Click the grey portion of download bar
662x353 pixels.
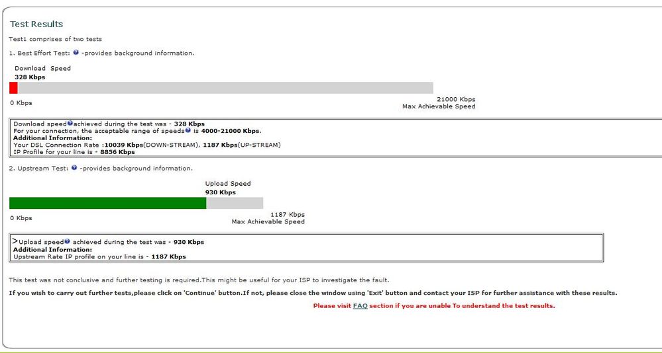(x=225, y=88)
